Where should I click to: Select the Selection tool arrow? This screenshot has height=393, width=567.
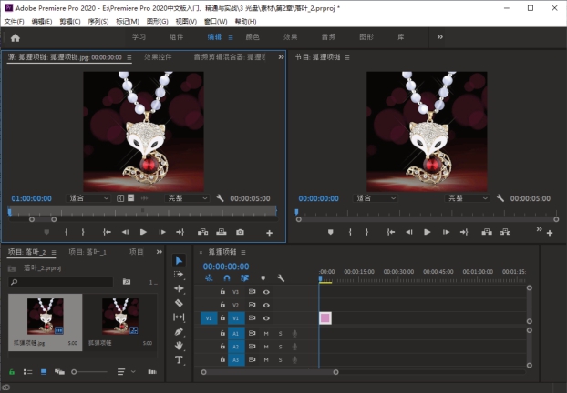coord(179,260)
